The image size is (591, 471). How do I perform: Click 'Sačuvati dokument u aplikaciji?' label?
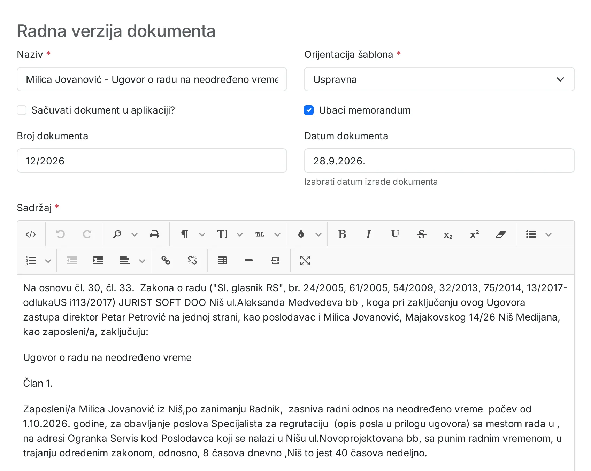click(103, 110)
